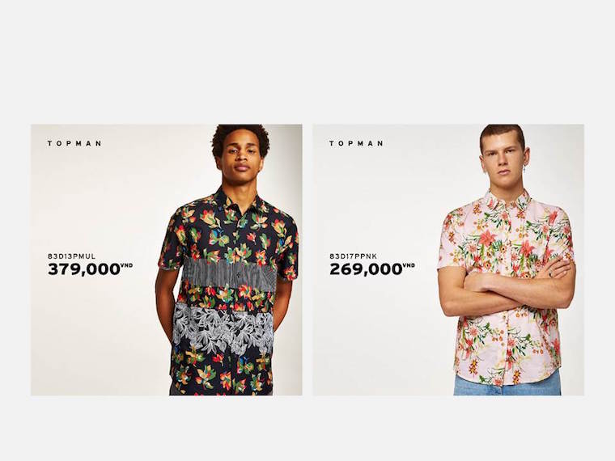
Task: Click the VND currency mark beside 379,000
Action: point(127,266)
